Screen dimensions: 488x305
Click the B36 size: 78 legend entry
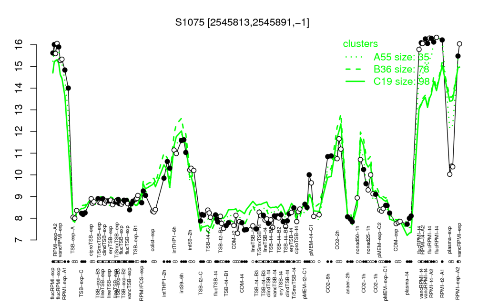coord(401,69)
